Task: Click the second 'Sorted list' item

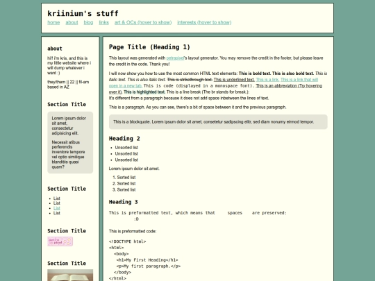Action: (126, 183)
